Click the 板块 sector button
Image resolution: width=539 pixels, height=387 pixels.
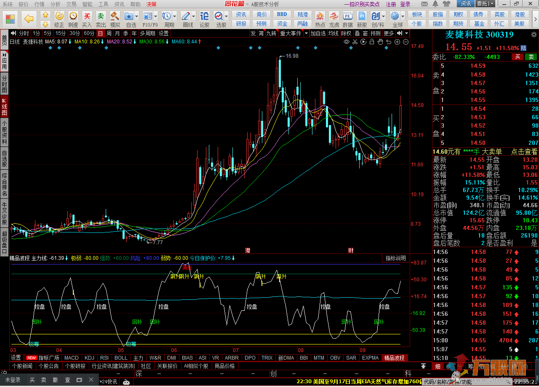coord(417,14)
